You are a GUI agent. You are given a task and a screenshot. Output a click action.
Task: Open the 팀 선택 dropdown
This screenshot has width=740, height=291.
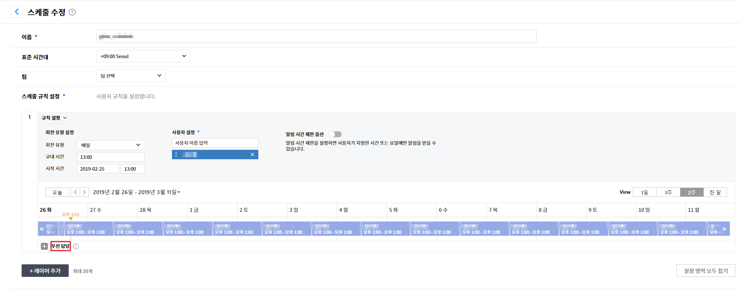[x=131, y=76]
